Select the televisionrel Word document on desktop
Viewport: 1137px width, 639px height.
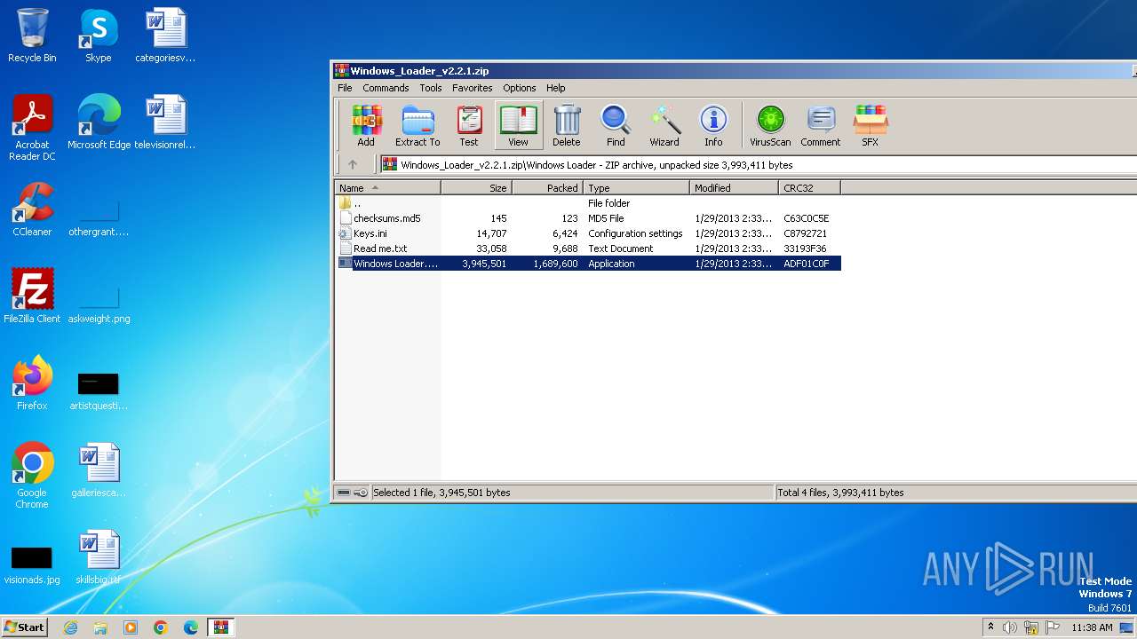point(165,122)
